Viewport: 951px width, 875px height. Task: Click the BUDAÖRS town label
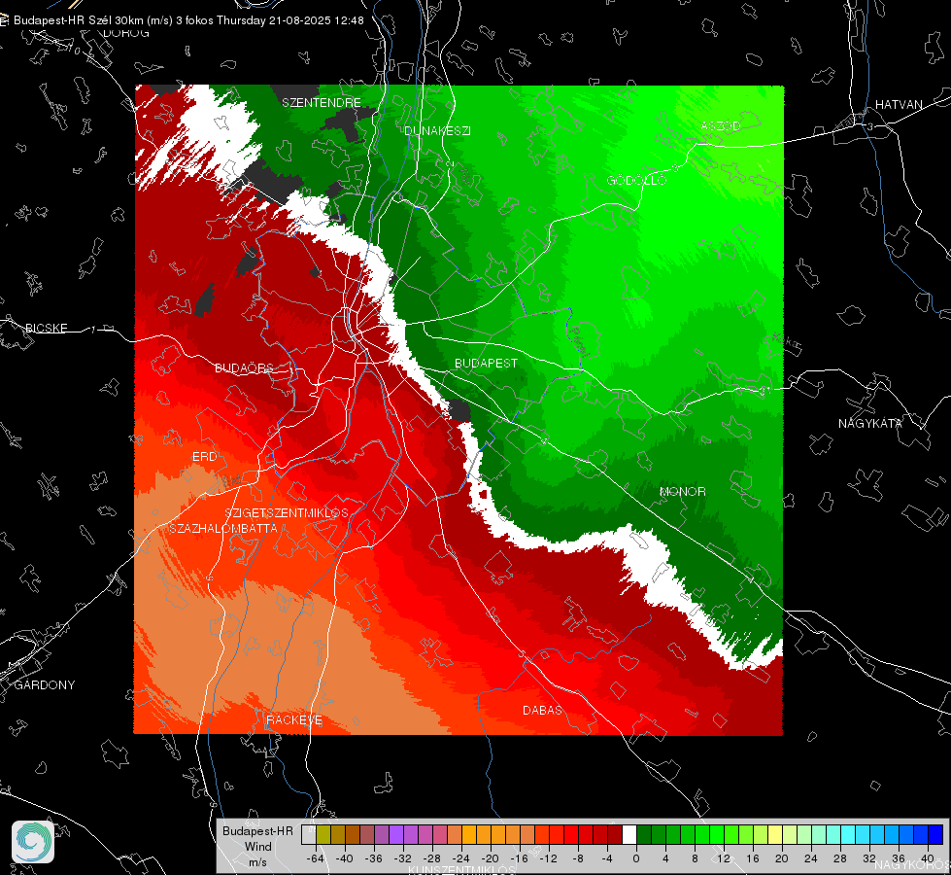(x=244, y=367)
